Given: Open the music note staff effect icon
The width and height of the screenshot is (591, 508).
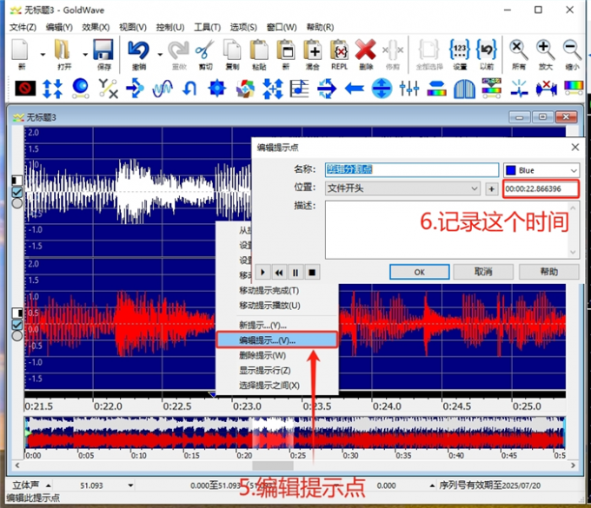Looking at the screenshot, I should (x=299, y=89).
